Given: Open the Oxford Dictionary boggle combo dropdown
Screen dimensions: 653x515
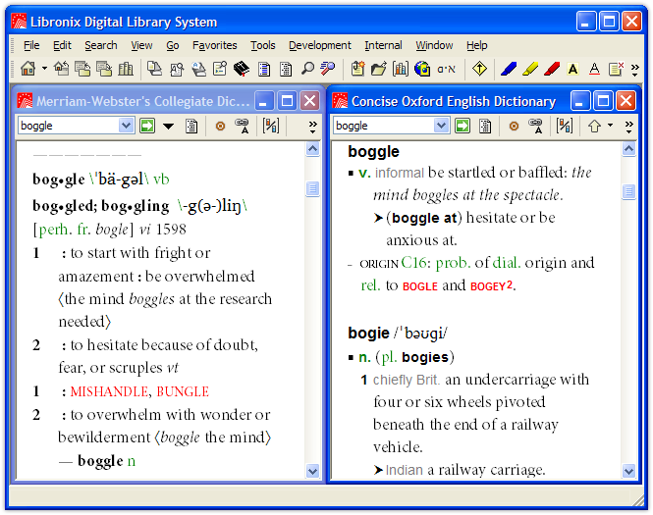Looking at the screenshot, I should (441, 126).
